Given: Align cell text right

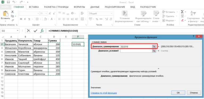Looking at the screenshot, I should (x=68, y=19).
